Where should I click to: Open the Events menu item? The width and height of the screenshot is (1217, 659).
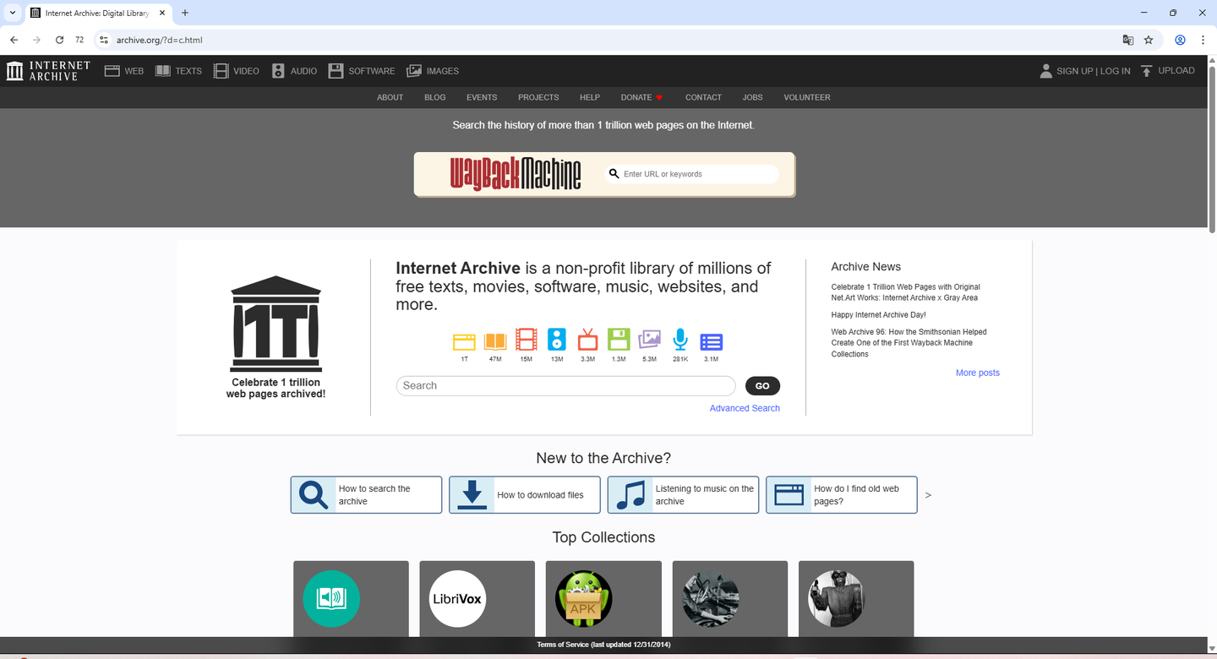[x=482, y=97]
